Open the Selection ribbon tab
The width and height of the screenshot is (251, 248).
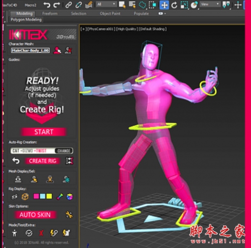click(78, 13)
